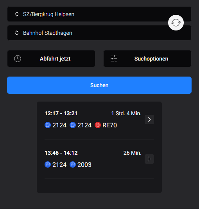Click the first blue 2124 bus icon in the 12:17 trip
This screenshot has width=199, height=209.
(x=48, y=125)
